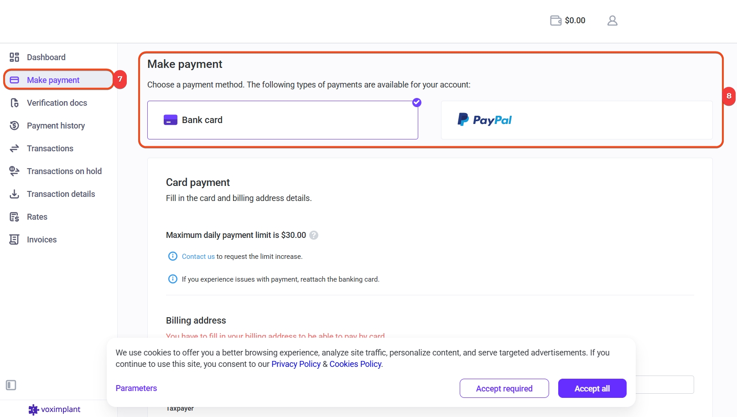Screen dimensions: 737x417
Task: Click the Verification docs icon
Action: point(15,103)
